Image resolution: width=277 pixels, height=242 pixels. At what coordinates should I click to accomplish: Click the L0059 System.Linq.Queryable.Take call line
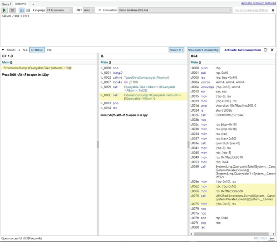(233, 172)
